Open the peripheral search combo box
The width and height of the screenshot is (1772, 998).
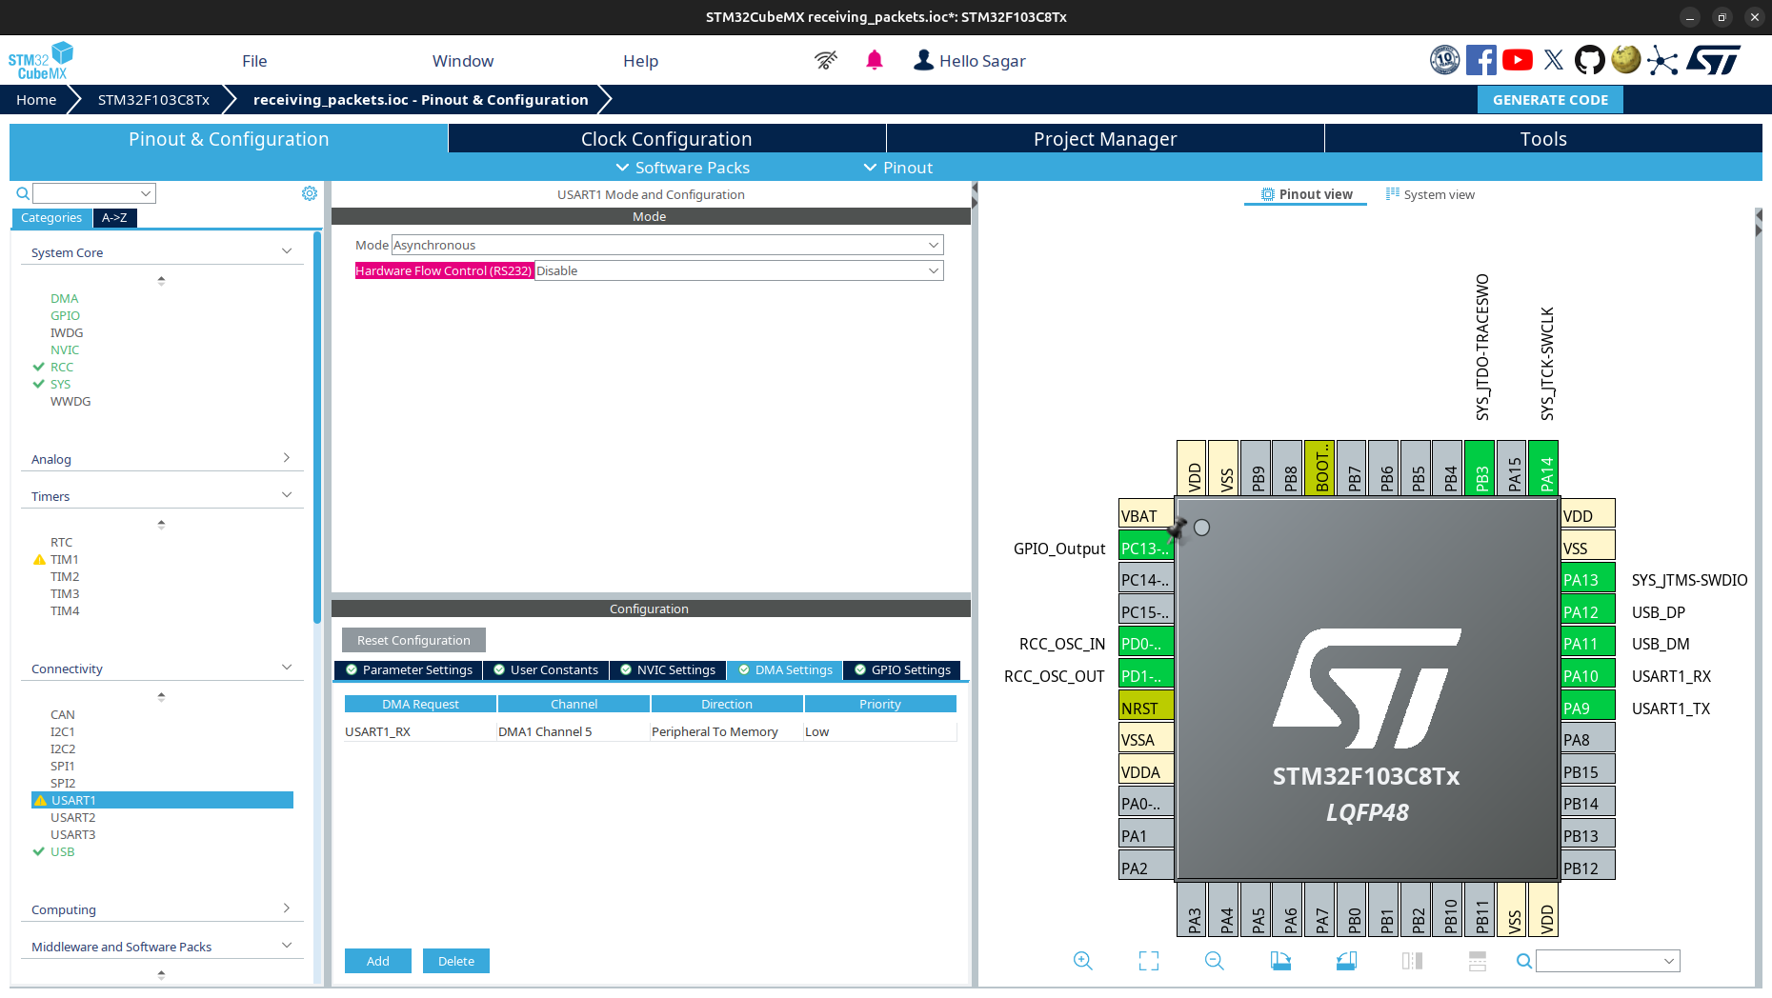point(94,193)
